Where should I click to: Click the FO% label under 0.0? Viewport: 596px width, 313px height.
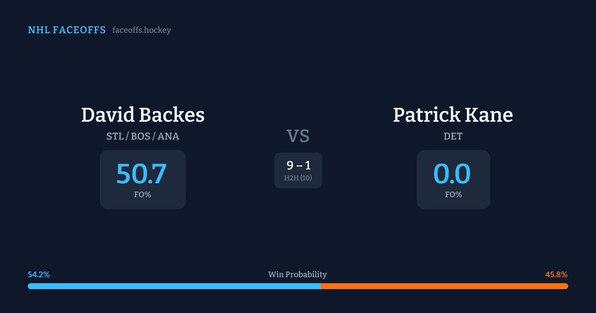tap(453, 195)
